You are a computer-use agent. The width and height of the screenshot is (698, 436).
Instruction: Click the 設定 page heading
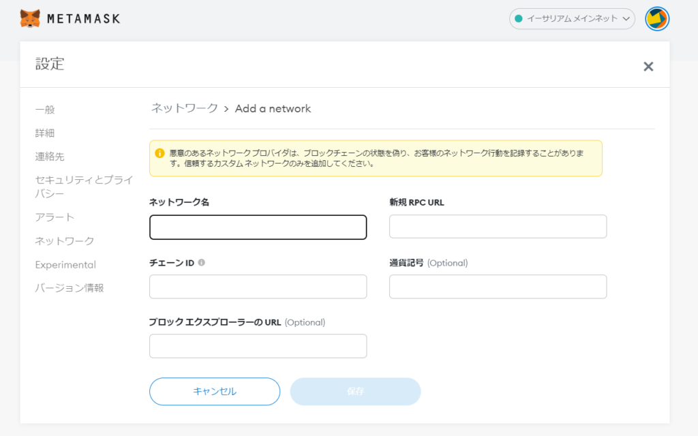pos(50,63)
